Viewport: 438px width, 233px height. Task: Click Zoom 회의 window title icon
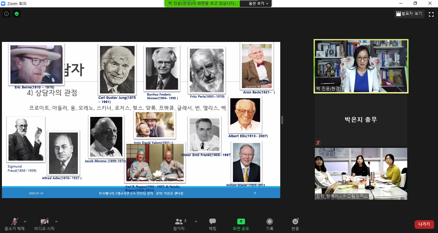4,4
